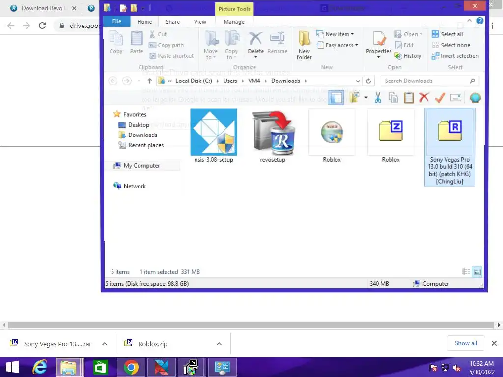Collapse the ribbon with the chevron
Screen dimensions: 503x377
coord(469,21)
